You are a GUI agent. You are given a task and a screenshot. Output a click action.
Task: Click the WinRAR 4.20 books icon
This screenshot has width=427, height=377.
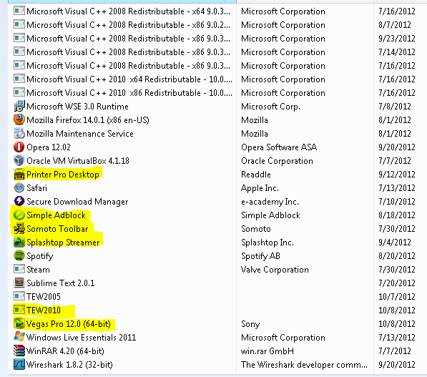click(19, 351)
